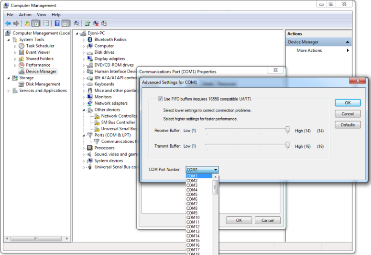The image size is (371, 255).
Task: Choose COM5 from the port list
Action: pyautogui.click(x=192, y=194)
